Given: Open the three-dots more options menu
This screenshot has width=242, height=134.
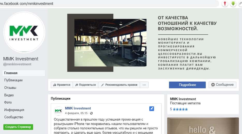Looking at the screenshot, I should [x=144, y=85].
